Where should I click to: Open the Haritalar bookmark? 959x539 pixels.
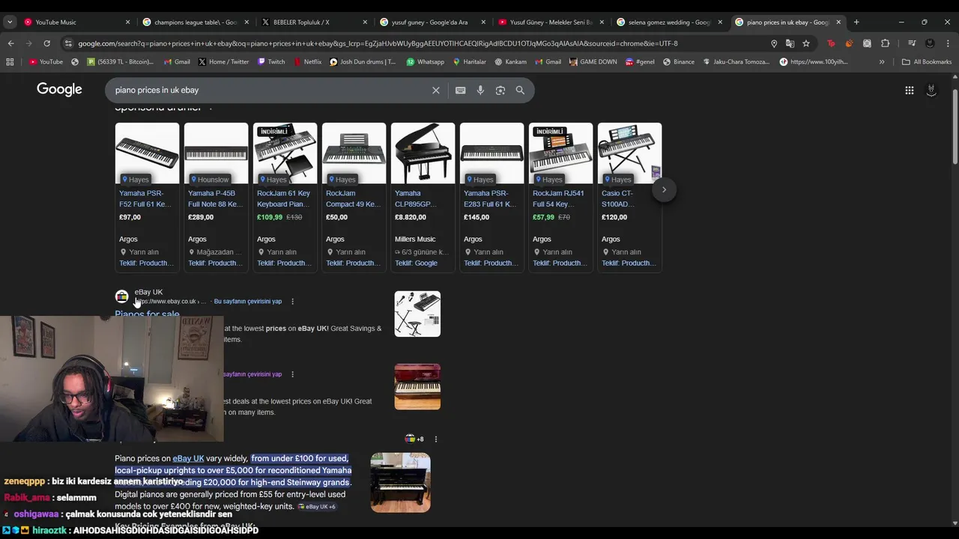(469, 61)
